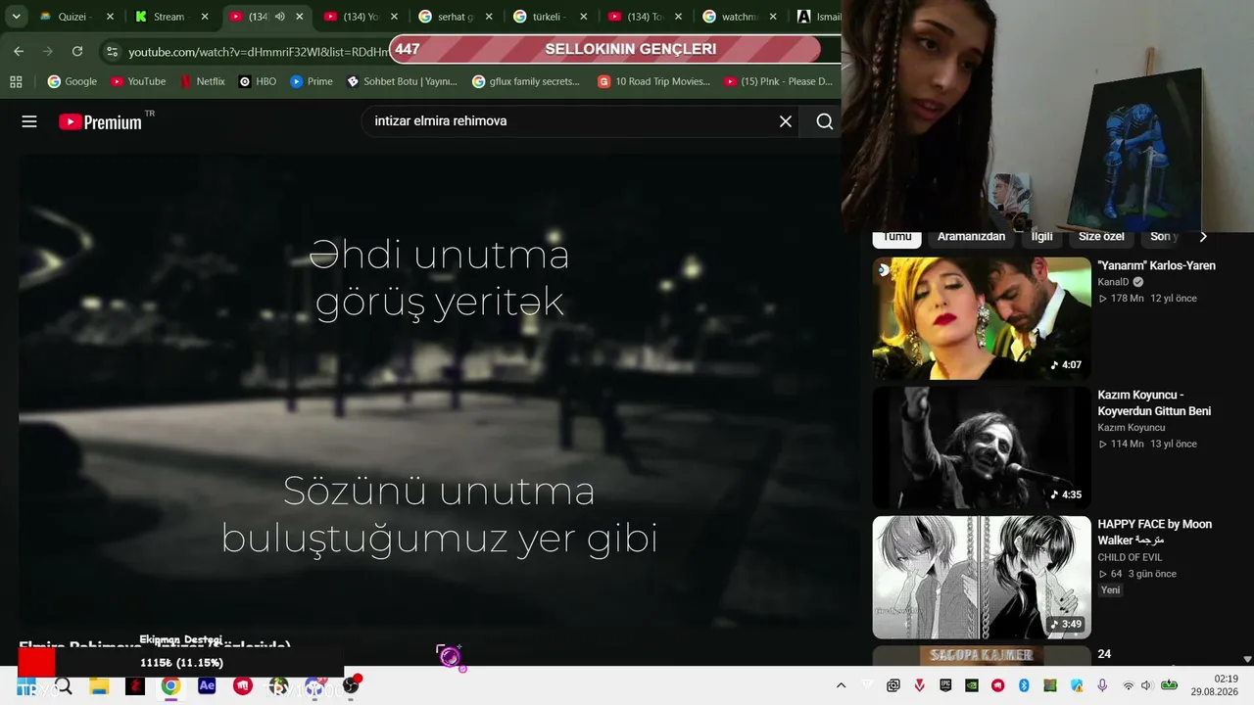The image size is (1254, 705).
Task: Open the NVIDIA tray icon
Action: (x=972, y=686)
